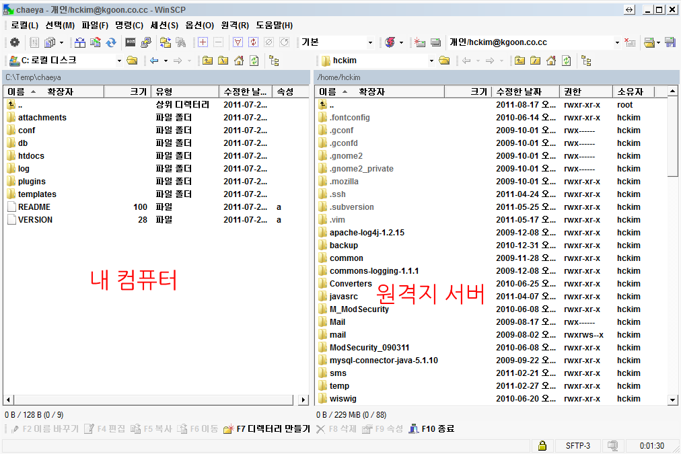This screenshot has width=681, height=454.
Task: Expand the local back history dropdown arrow
Action: coord(166,61)
